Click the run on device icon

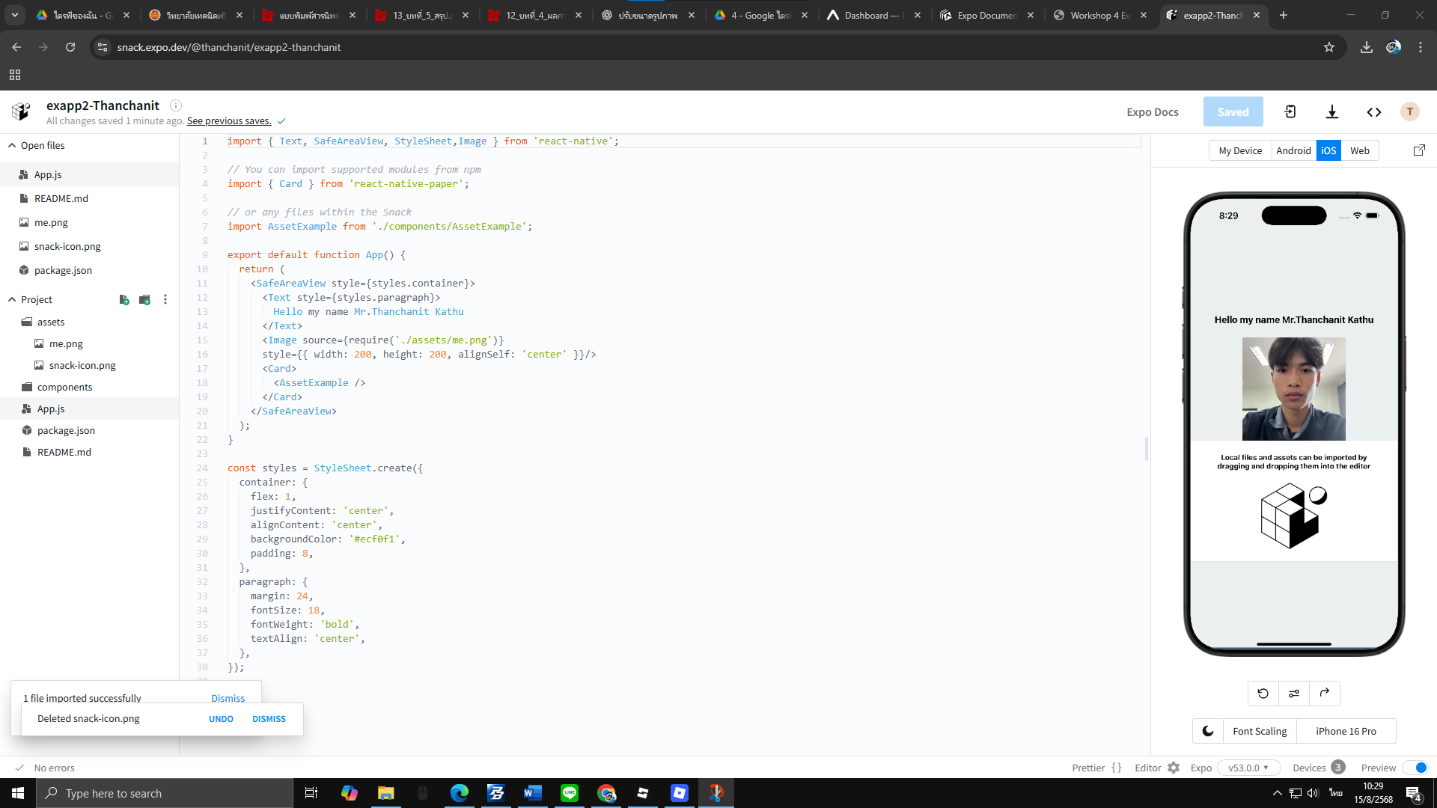(x=1290, y=112)
